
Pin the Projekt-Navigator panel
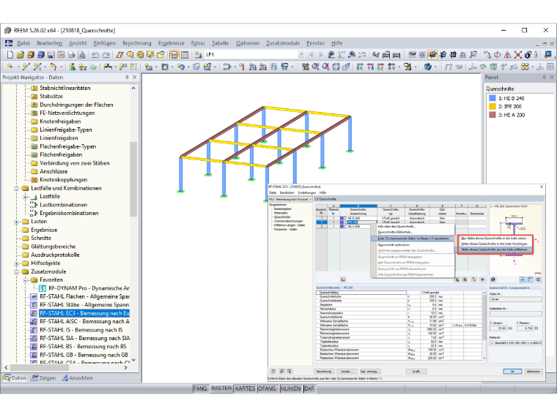pyautogui.click(x=127, y=77)
